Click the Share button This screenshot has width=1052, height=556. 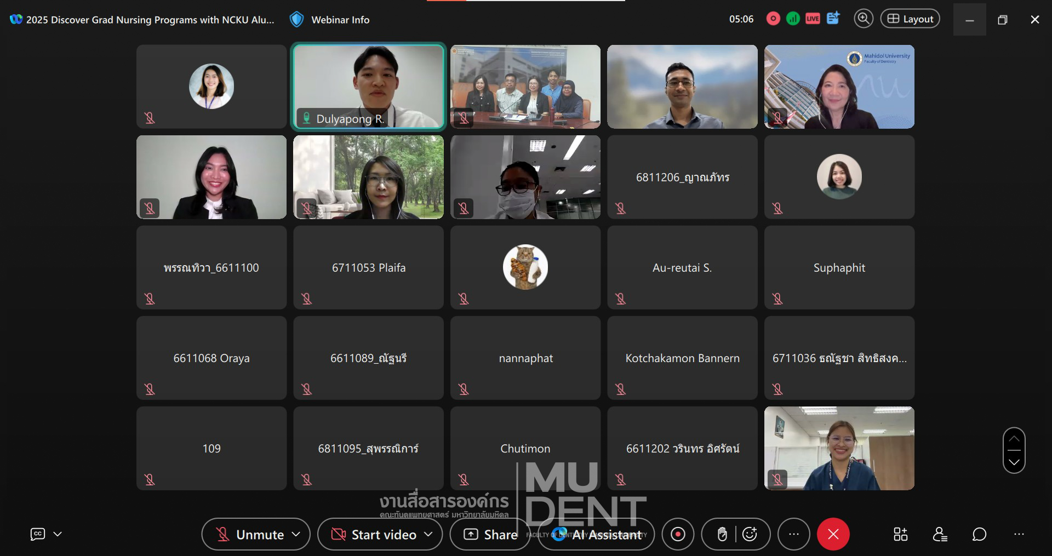[x=490, y=534]
